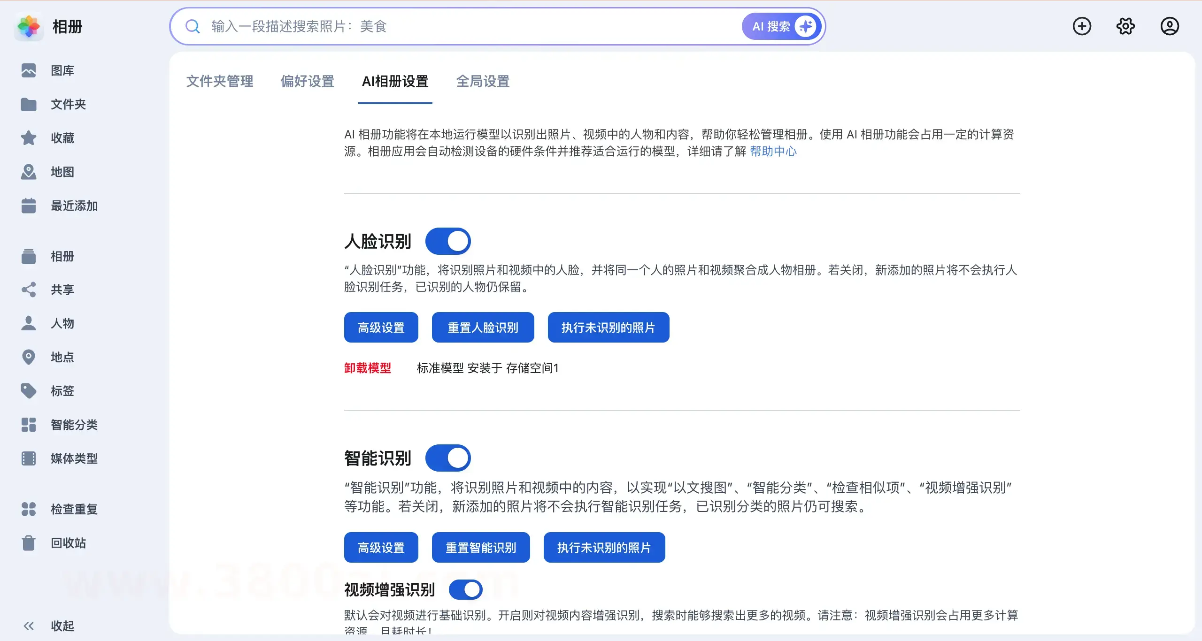This screenshot has height=641, width=1202.
Task: Open settings gear icon at top right
Action: pyautogui.click(x=1125, y=26)
